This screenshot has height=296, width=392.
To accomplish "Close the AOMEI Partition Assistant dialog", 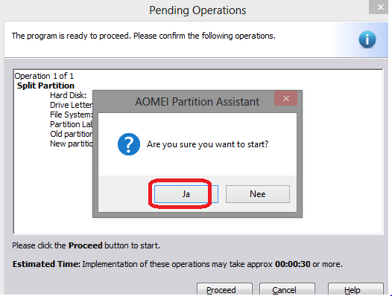I will point(285,98).
